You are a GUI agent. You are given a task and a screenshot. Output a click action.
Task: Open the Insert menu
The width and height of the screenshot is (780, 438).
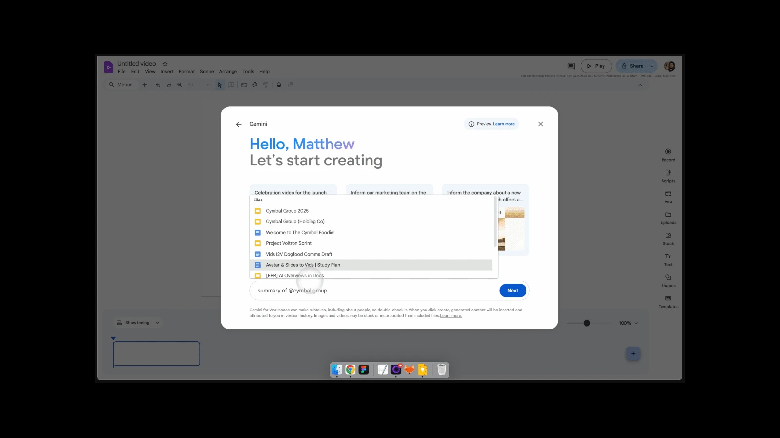point(167,72)
